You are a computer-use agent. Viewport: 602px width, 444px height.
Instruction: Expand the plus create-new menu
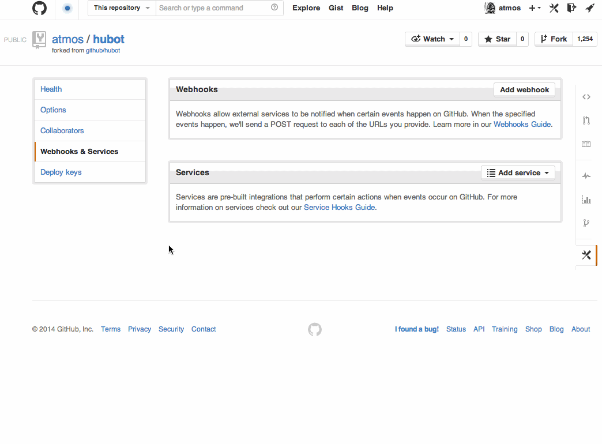click(534, 8)
